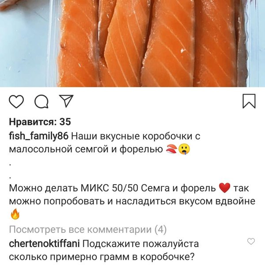The image size is (265, 265).
Task: Tap the caption line малосольной семгой и форелью
Action: 86,149
